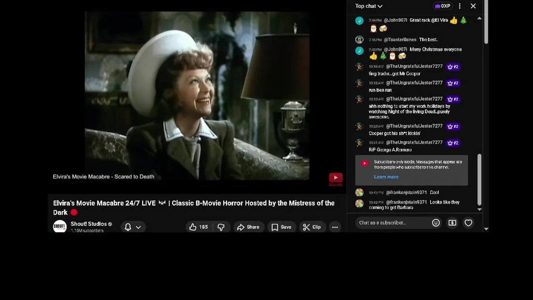This screenshot has height=300, width=533.
Task: Open more actions ellipsis under video
Action: point(335,227)
